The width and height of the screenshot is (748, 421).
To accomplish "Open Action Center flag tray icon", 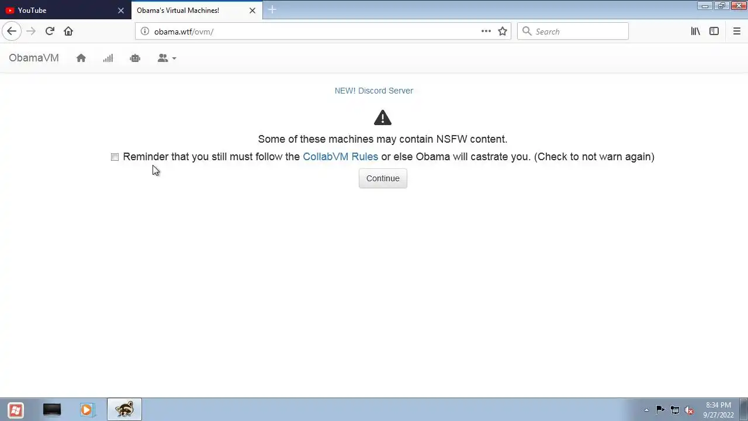I will pos(660,410).
